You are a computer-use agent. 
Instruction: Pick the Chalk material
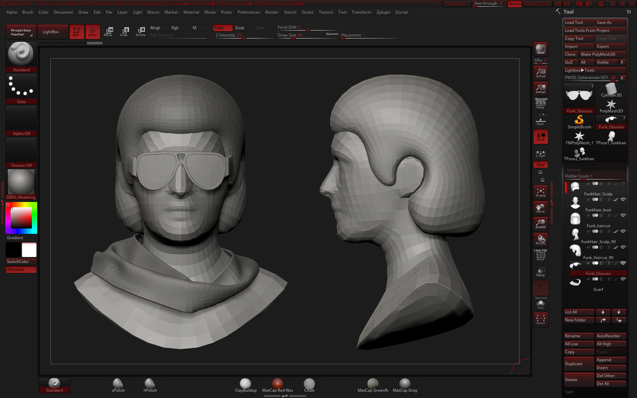[x=309, y=385]
